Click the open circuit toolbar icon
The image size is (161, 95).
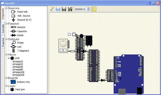(x=52, y=9)
